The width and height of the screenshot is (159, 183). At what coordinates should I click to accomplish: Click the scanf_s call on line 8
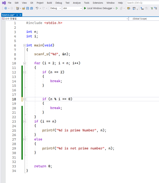coord(52,54)
